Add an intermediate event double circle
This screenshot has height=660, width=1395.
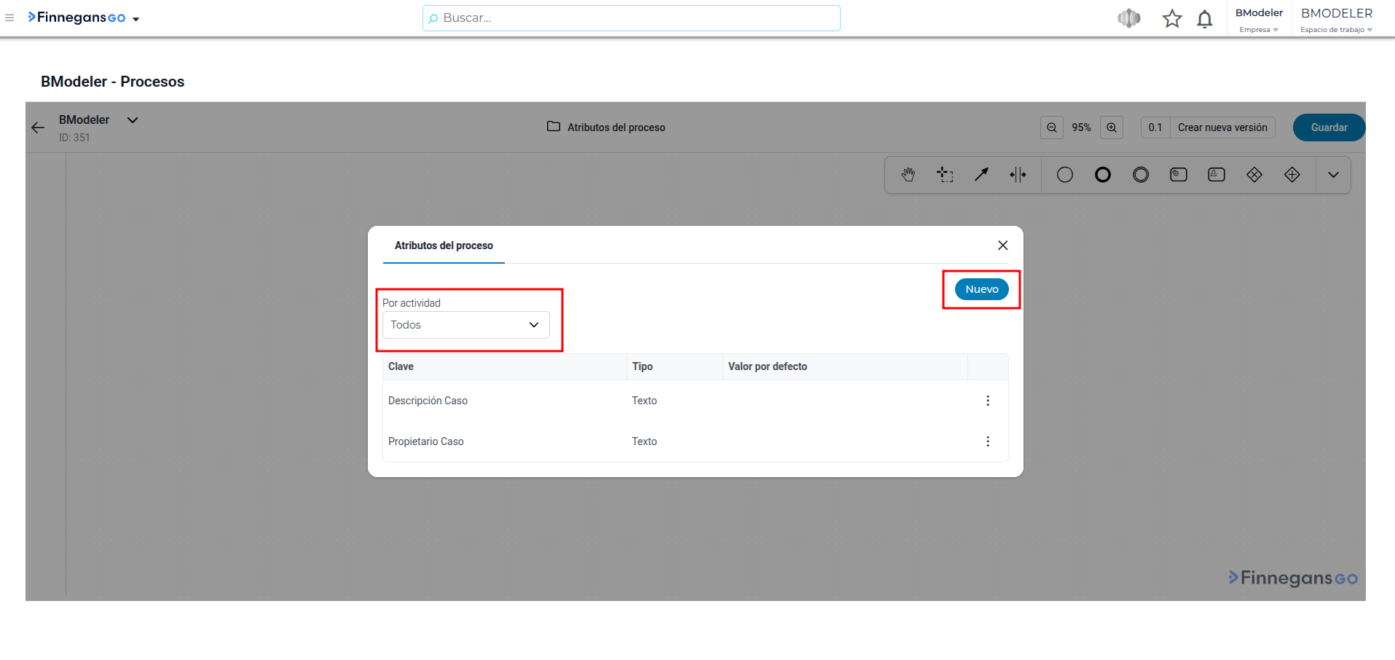click(1141, 175)
